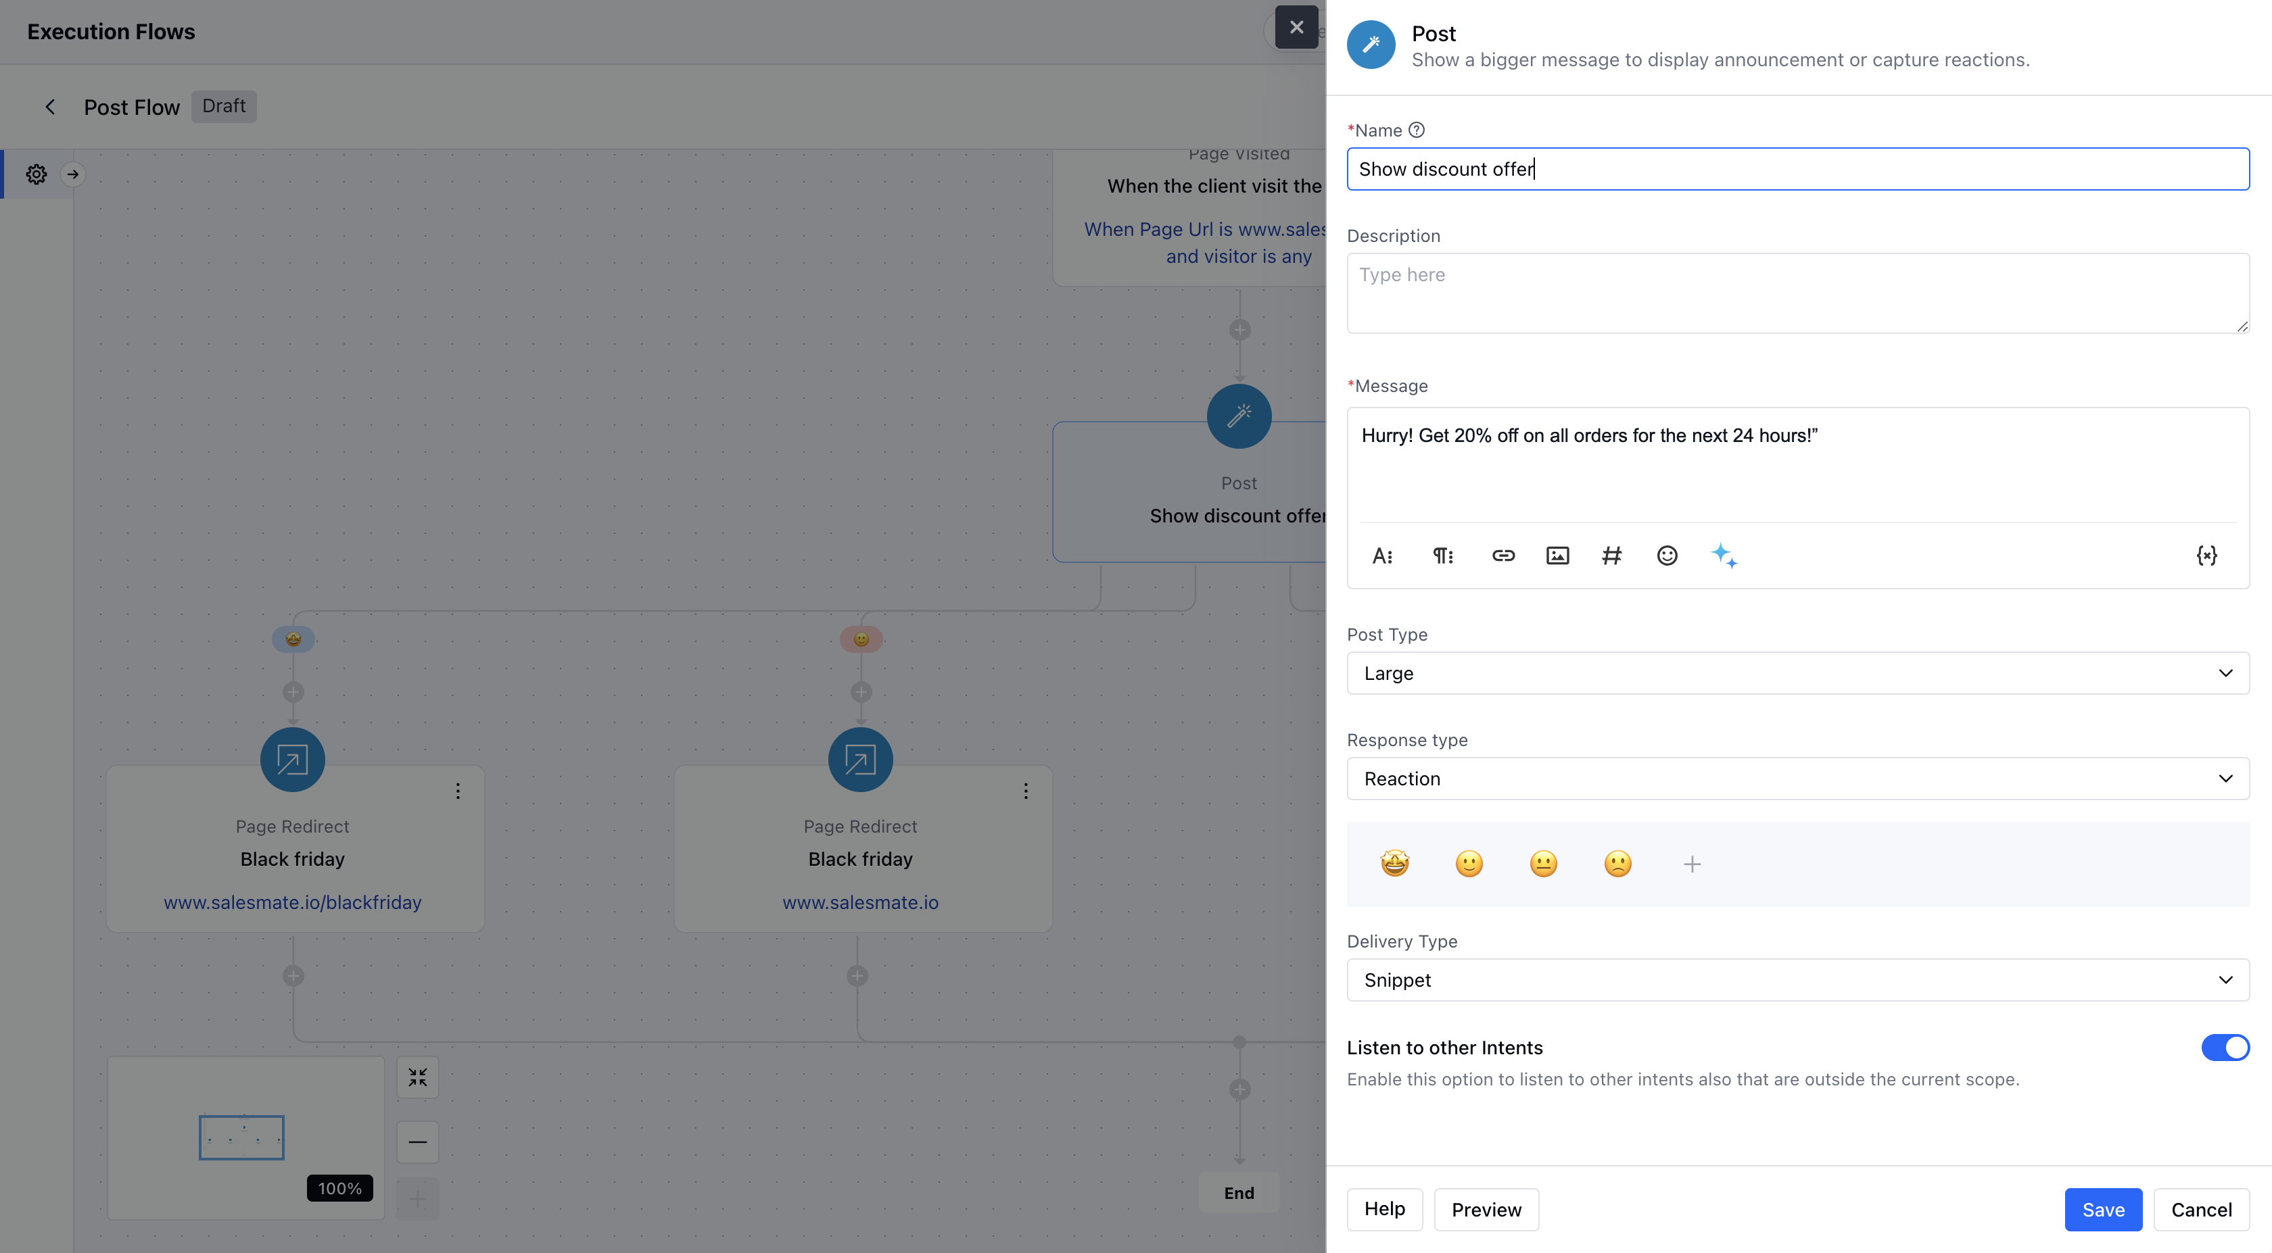Open the emoji picker in message toolbar
2272x1253 pixels.
click(x=1667, y=556)
